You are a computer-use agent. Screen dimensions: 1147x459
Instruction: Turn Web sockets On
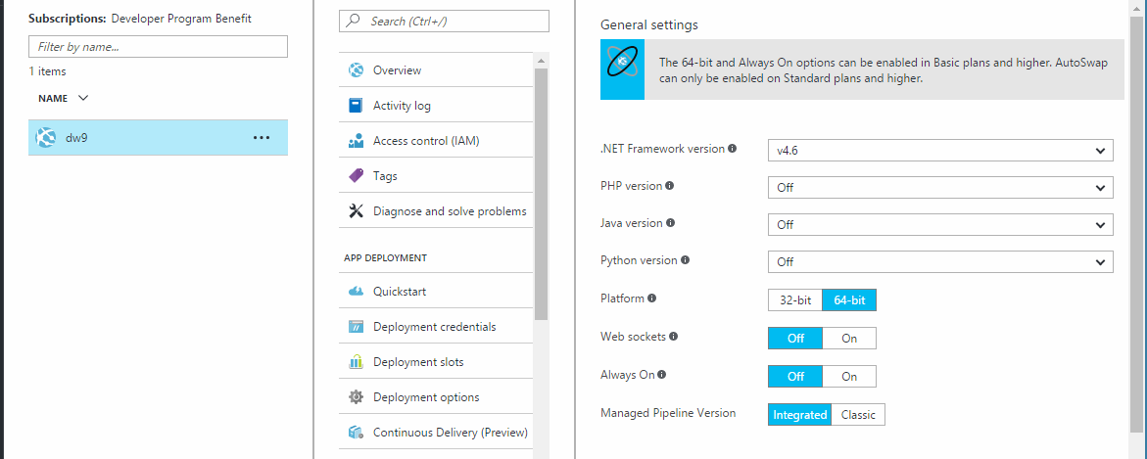(848, 338)
